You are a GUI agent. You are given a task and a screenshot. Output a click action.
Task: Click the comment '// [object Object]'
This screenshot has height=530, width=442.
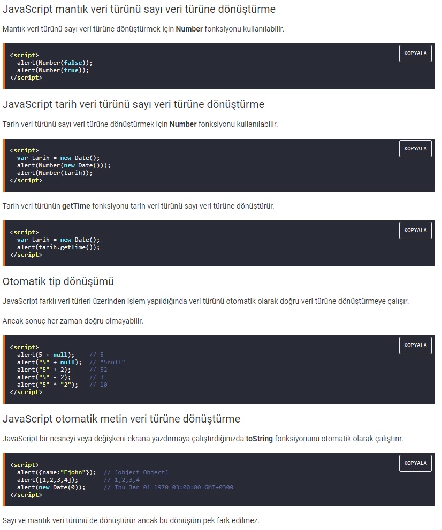coord(136,473)
